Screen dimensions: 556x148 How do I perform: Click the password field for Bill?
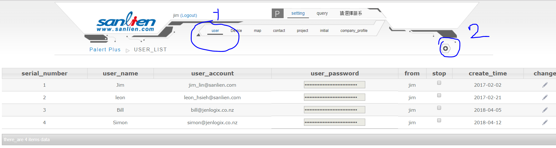(x=334, y=110)
